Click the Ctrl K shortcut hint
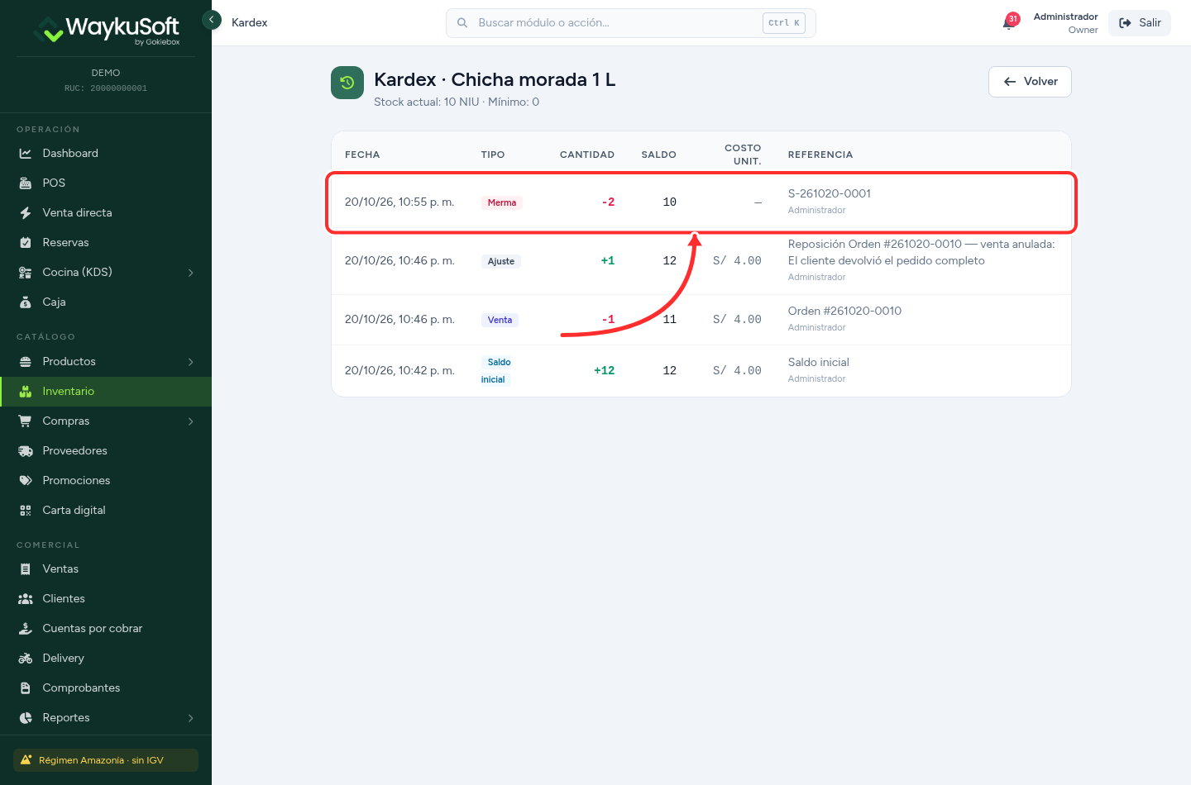 coord(784,23)
